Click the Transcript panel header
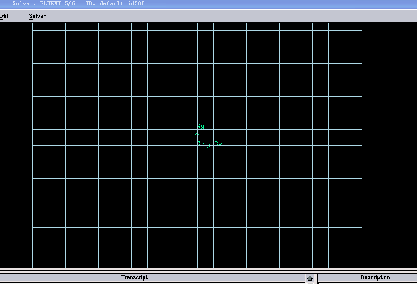Screen dimensions: 417x284 [134, 277]
